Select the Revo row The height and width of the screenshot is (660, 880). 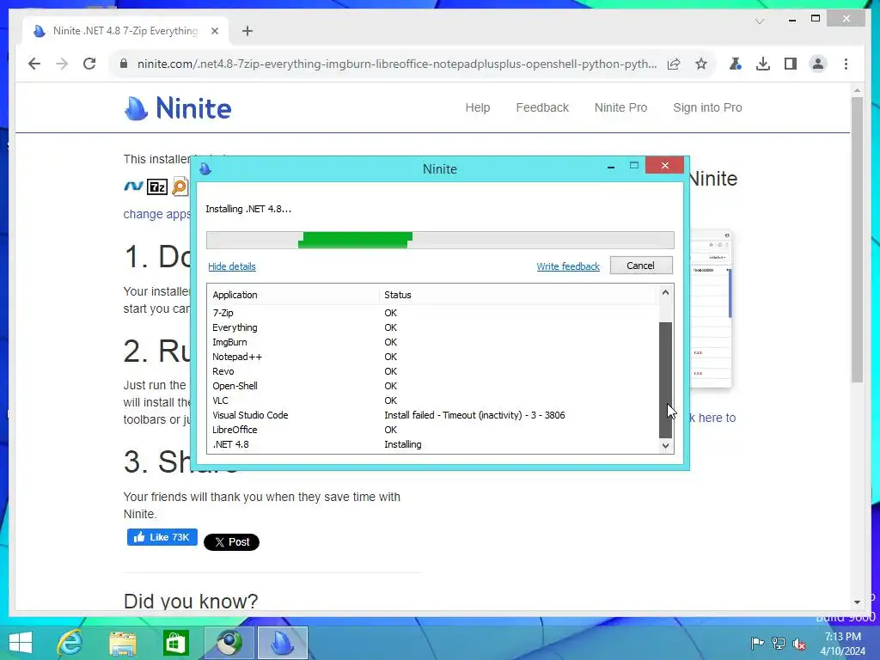(x=433, y=371)
